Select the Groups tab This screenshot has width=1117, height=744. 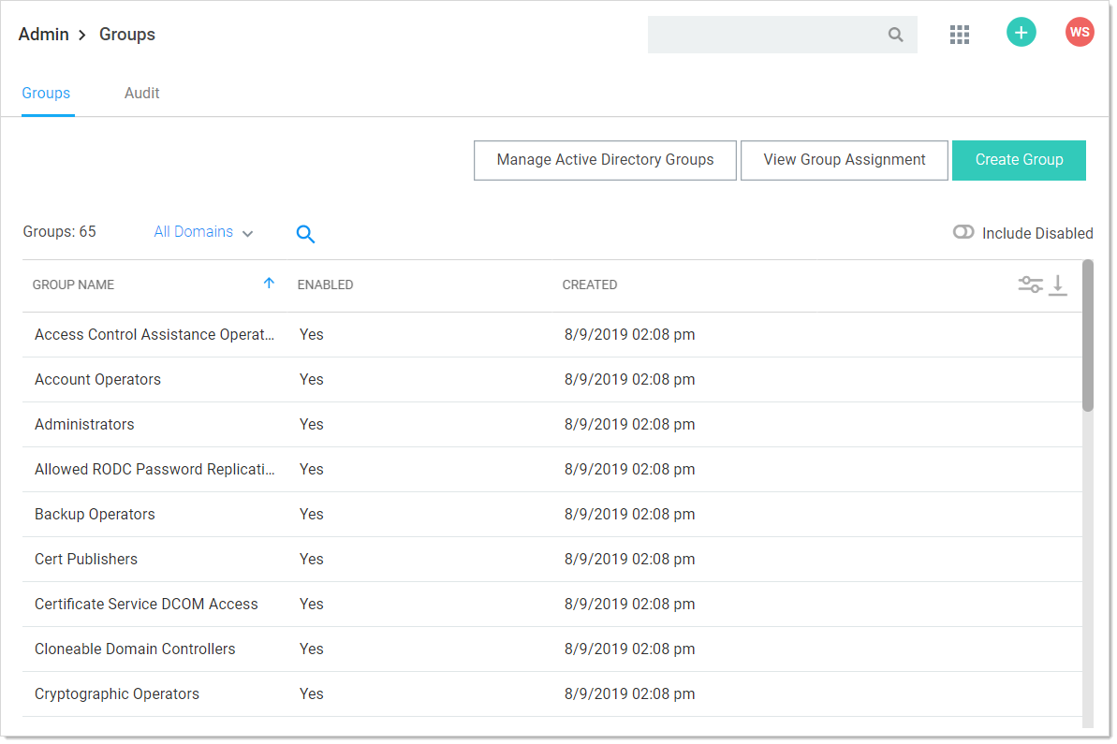[x=46, y=94]
